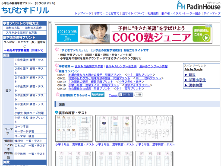Click the blue circle icon by 漢字の練習・テスト
Image resolution: width=221 pixels, height=166 pixels.
tap(57, 112)
